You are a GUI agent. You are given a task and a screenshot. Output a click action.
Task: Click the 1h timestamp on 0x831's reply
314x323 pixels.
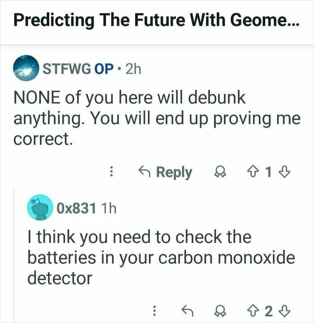point(109,208)
